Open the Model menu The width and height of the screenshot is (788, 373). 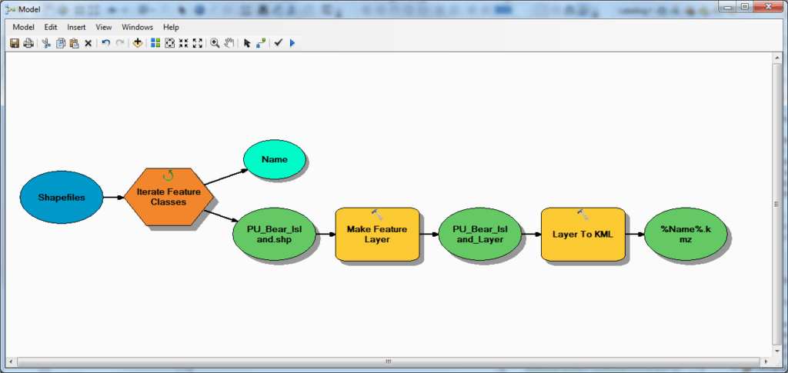(x=24, y=27)
